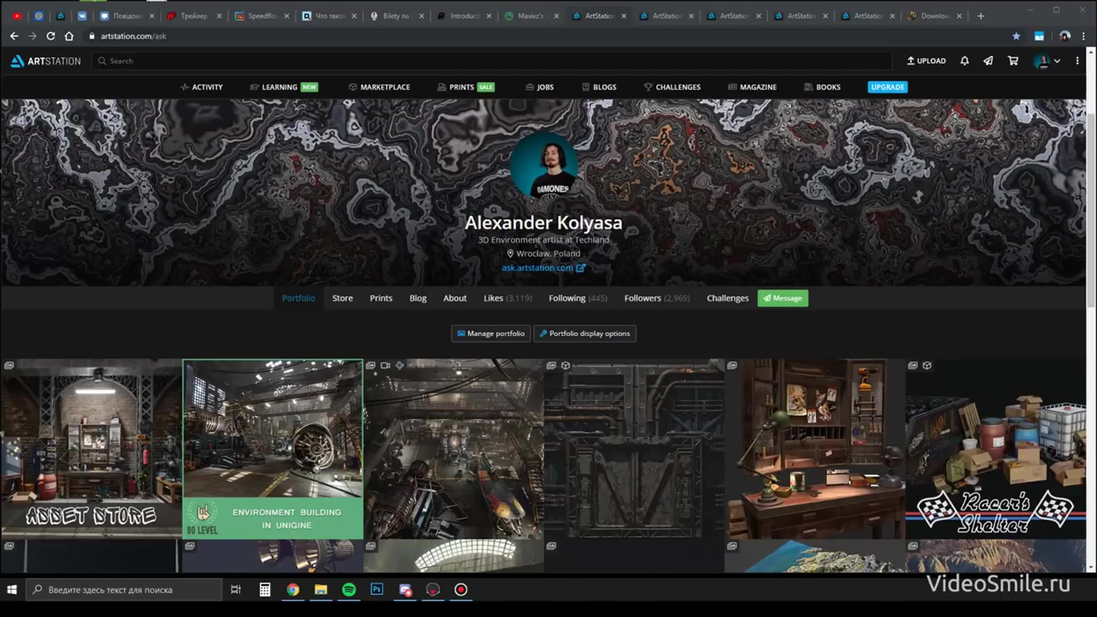
Task: Click the Message button on profile
Action: pyautogui.click(x=782, y=298)
